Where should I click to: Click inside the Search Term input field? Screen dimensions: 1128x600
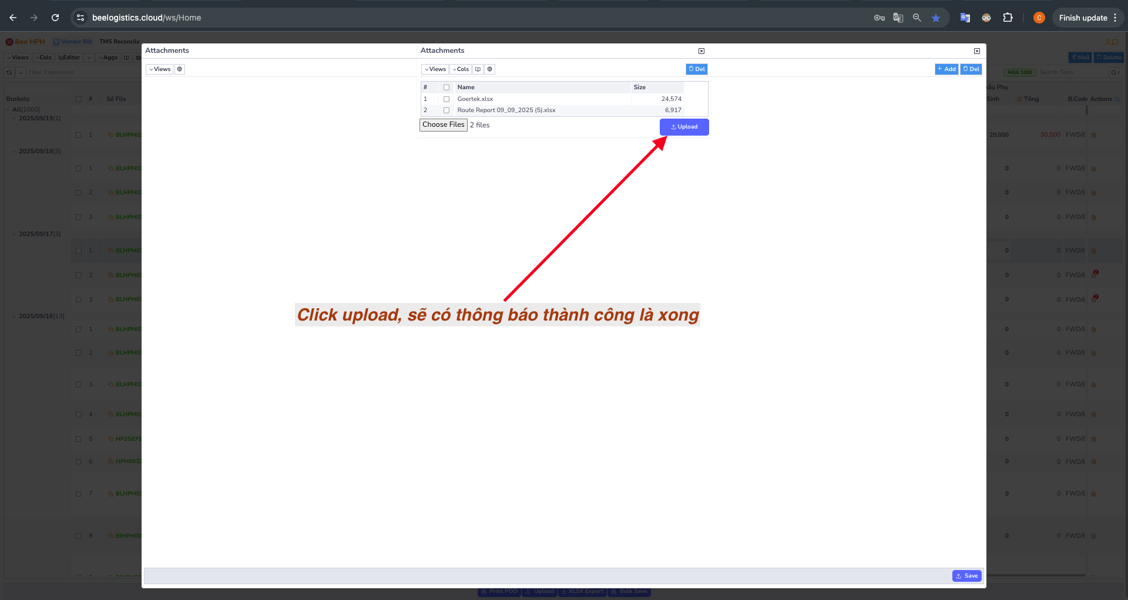click(1069, 72)
